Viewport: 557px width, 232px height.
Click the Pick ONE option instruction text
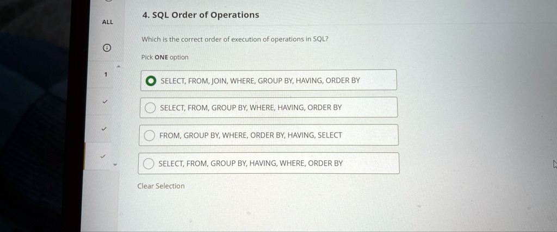(165, 57)
